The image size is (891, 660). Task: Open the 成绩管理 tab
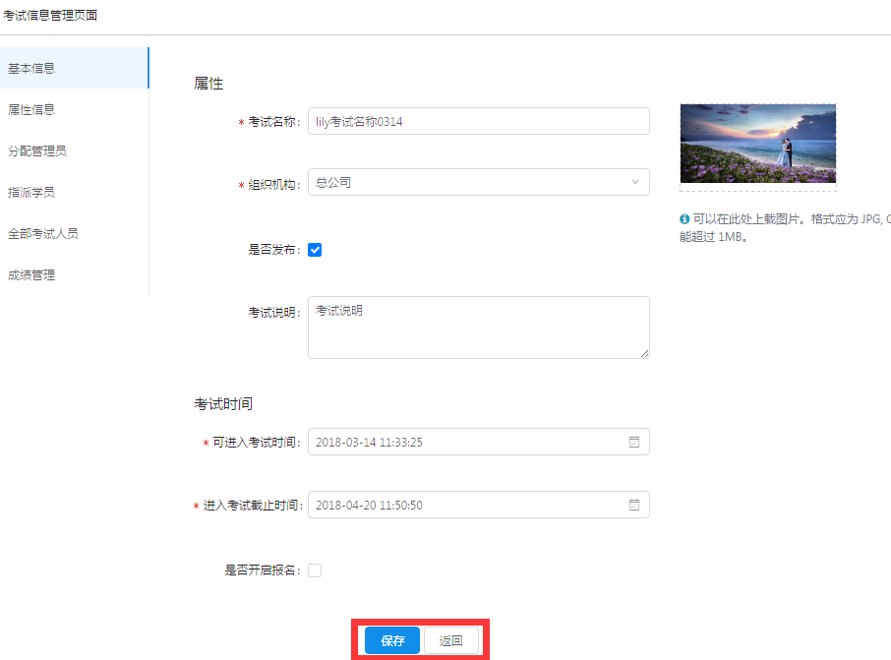tap(31, 275)
